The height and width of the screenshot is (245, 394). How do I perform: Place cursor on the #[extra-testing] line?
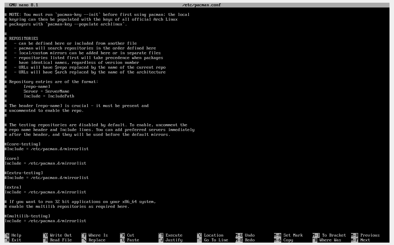point(24,173)
